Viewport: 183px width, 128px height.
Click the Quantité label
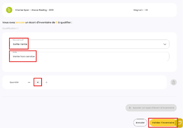pyautogui.click(x=14, y=82)
